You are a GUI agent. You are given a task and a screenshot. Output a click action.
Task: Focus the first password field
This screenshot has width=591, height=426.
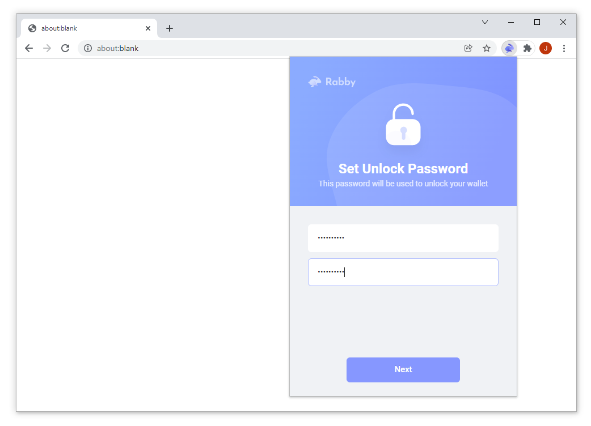[x=403, y=238]
